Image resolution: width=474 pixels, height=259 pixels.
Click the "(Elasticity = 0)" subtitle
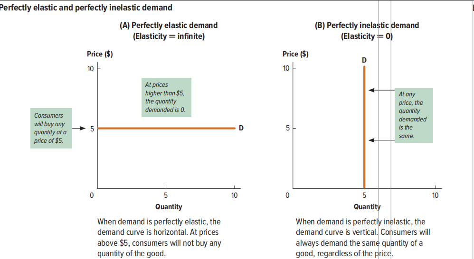click(x=367, y=36)
